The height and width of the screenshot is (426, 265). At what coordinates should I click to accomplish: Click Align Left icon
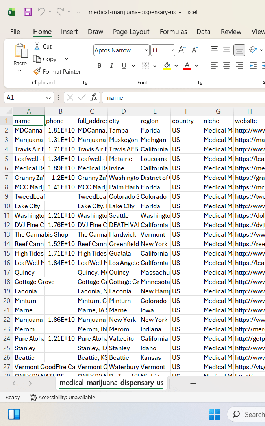pyautogui.click(x=214, y=65)
